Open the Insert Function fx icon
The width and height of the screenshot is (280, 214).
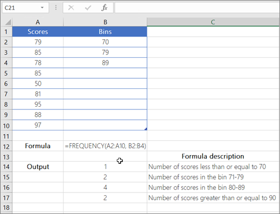[104, 8]
